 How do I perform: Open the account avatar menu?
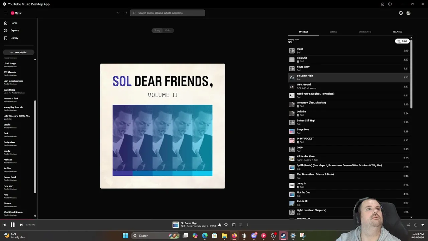click(x=408, y=13)
